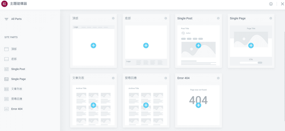
Task: Add new 底部 template with plus
Action: tap(146, 46)
